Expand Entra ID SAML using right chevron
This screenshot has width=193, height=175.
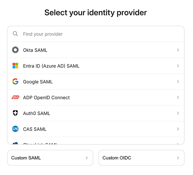click(178, 66)
